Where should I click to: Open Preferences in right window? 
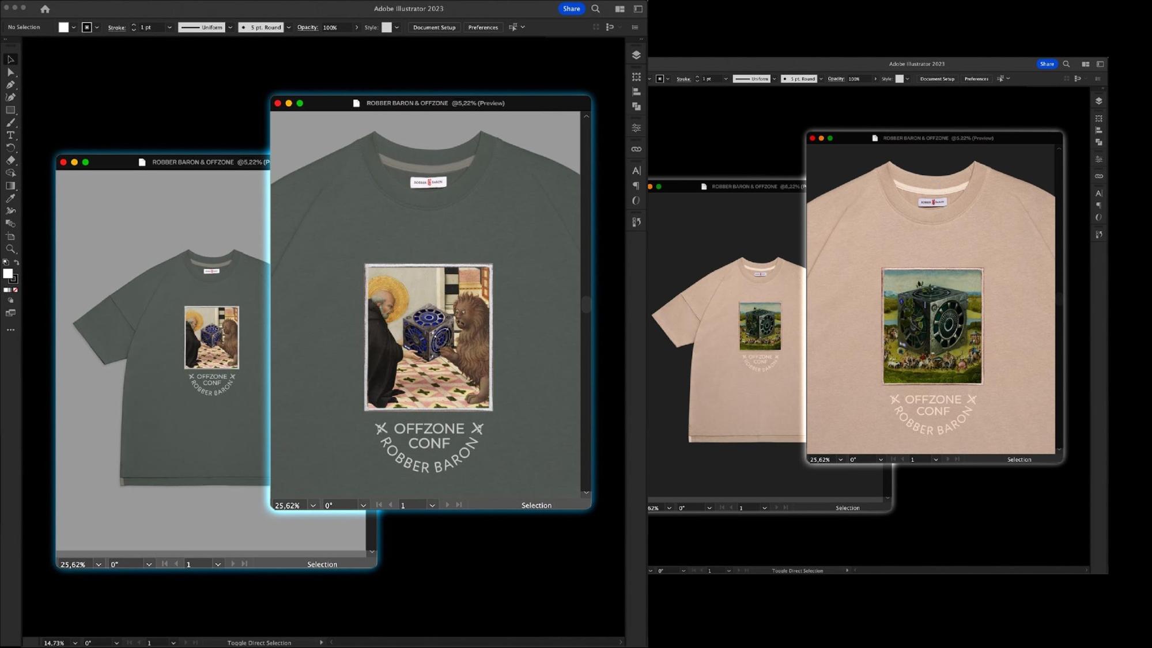pos(976,79)
